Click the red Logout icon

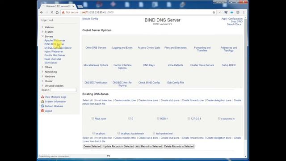(x=42, y=110)
